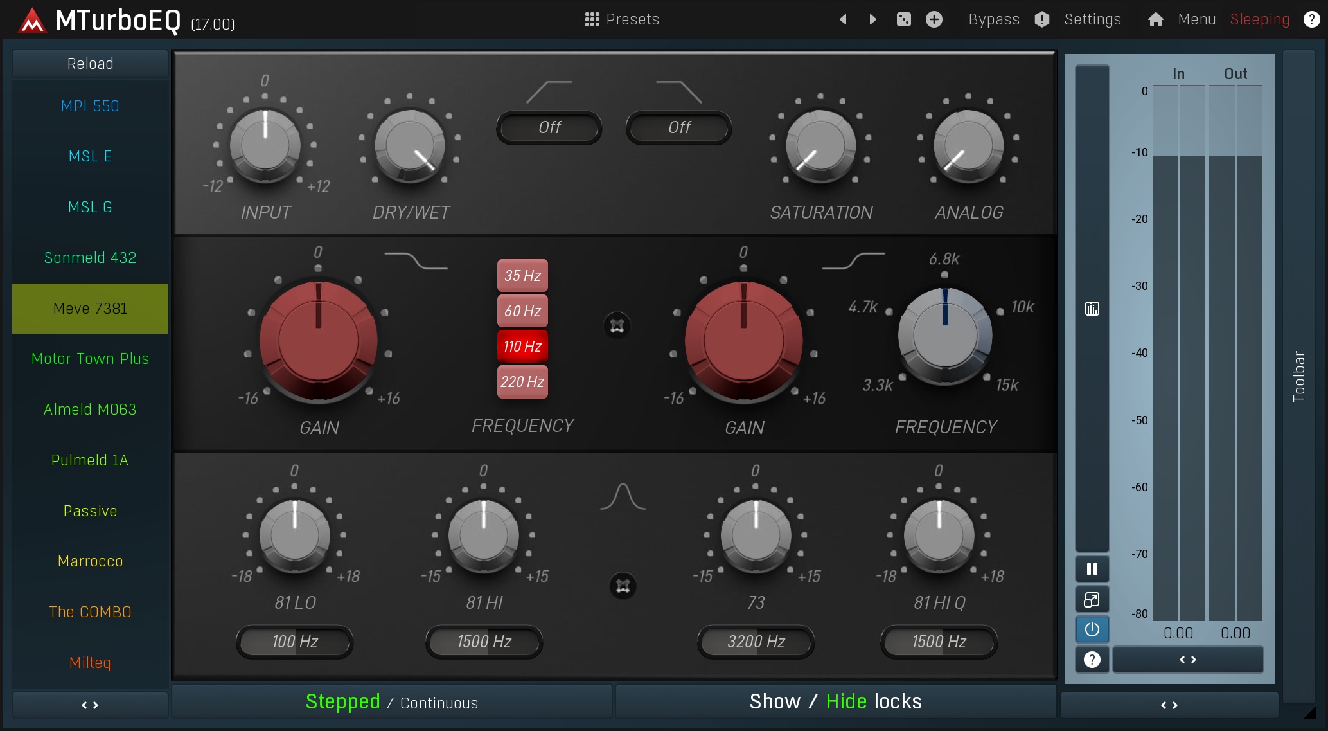Pause the level meters
1328x731 pixels.
tap(1092, 569)
